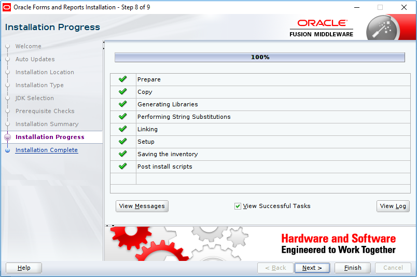This screenshot has height=277, width=417.
Task: Click the 100% installation progress bar
Action: coord(259,57)
